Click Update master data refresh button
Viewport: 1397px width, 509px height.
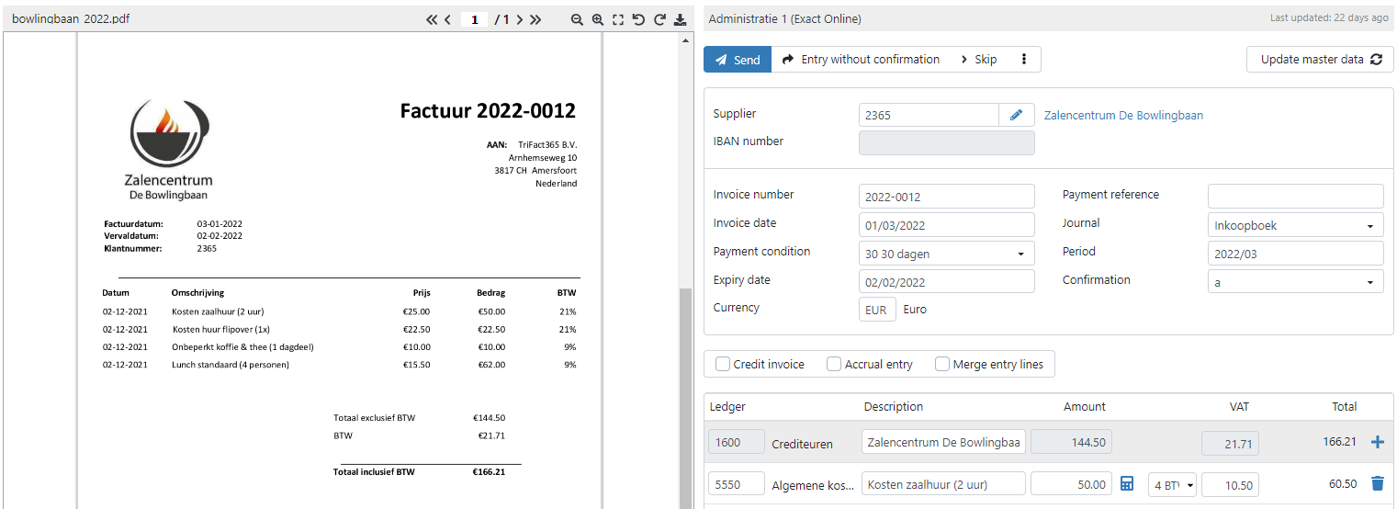pos(1320,59)
